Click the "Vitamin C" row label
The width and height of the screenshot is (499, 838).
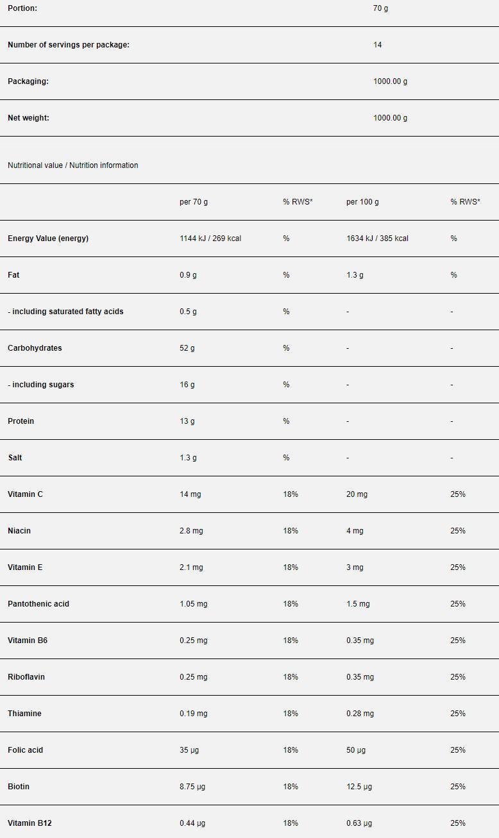pos(26,494)
